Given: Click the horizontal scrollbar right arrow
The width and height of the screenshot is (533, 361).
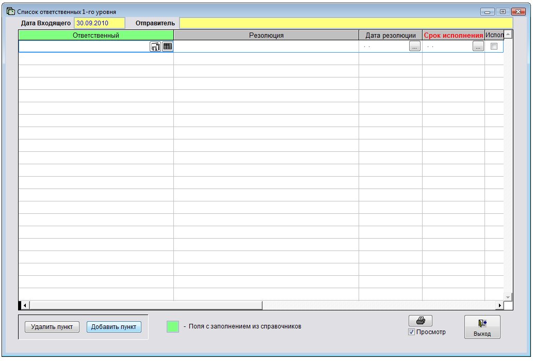Looking at the screenshot, I should (499, 305).
